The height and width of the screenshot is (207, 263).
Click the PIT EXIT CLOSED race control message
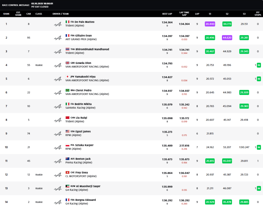pyautogui.click(x=40, y=7)
